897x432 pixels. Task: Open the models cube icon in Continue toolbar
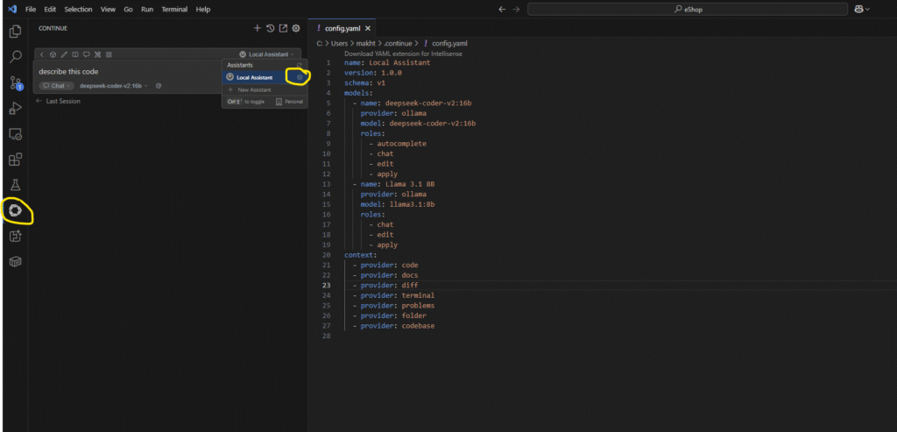click(53, 54)
